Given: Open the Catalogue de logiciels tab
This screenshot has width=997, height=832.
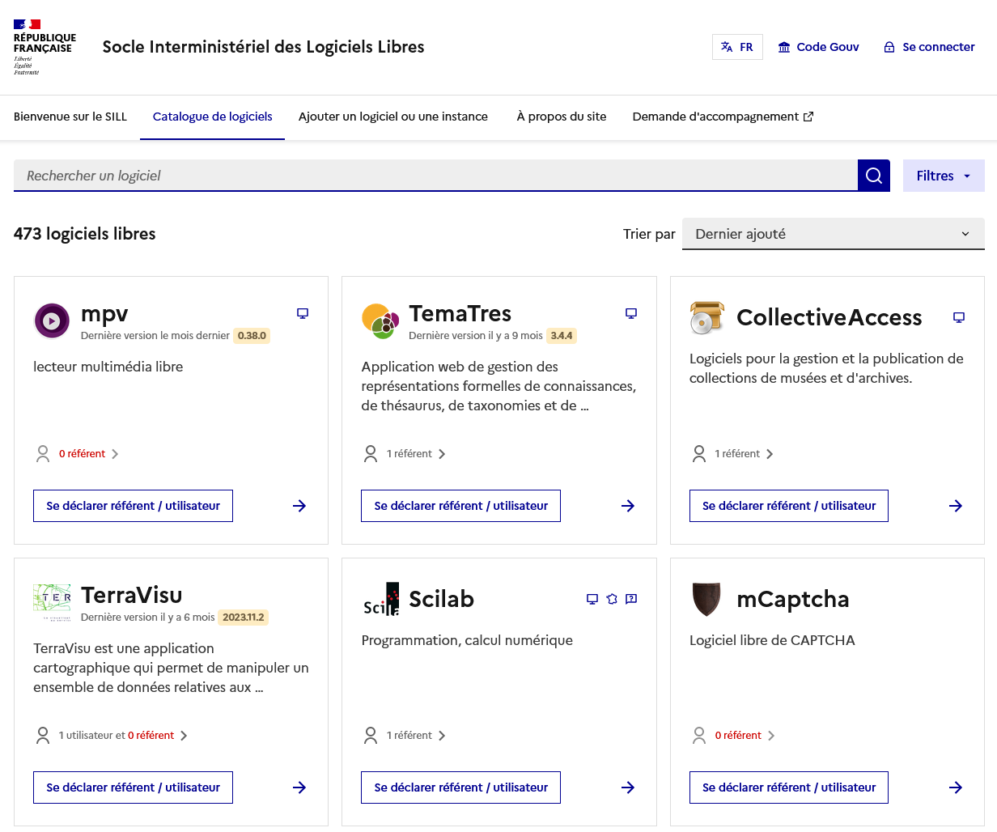Looking at the screenshot, I should 213,117.
